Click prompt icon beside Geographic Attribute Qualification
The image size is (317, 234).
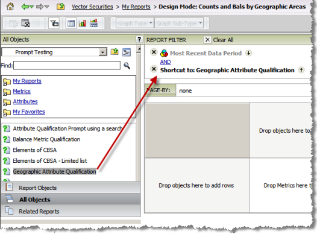coord(6,171)
